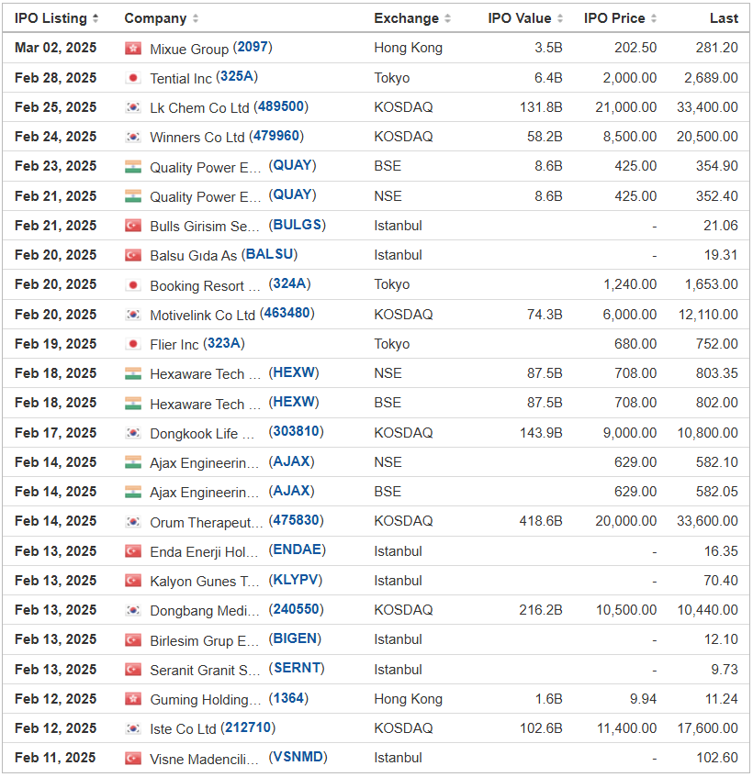This screenshot has width=753, height=777.
Task: Open BALSU ticker link
Action: [269, 254]
